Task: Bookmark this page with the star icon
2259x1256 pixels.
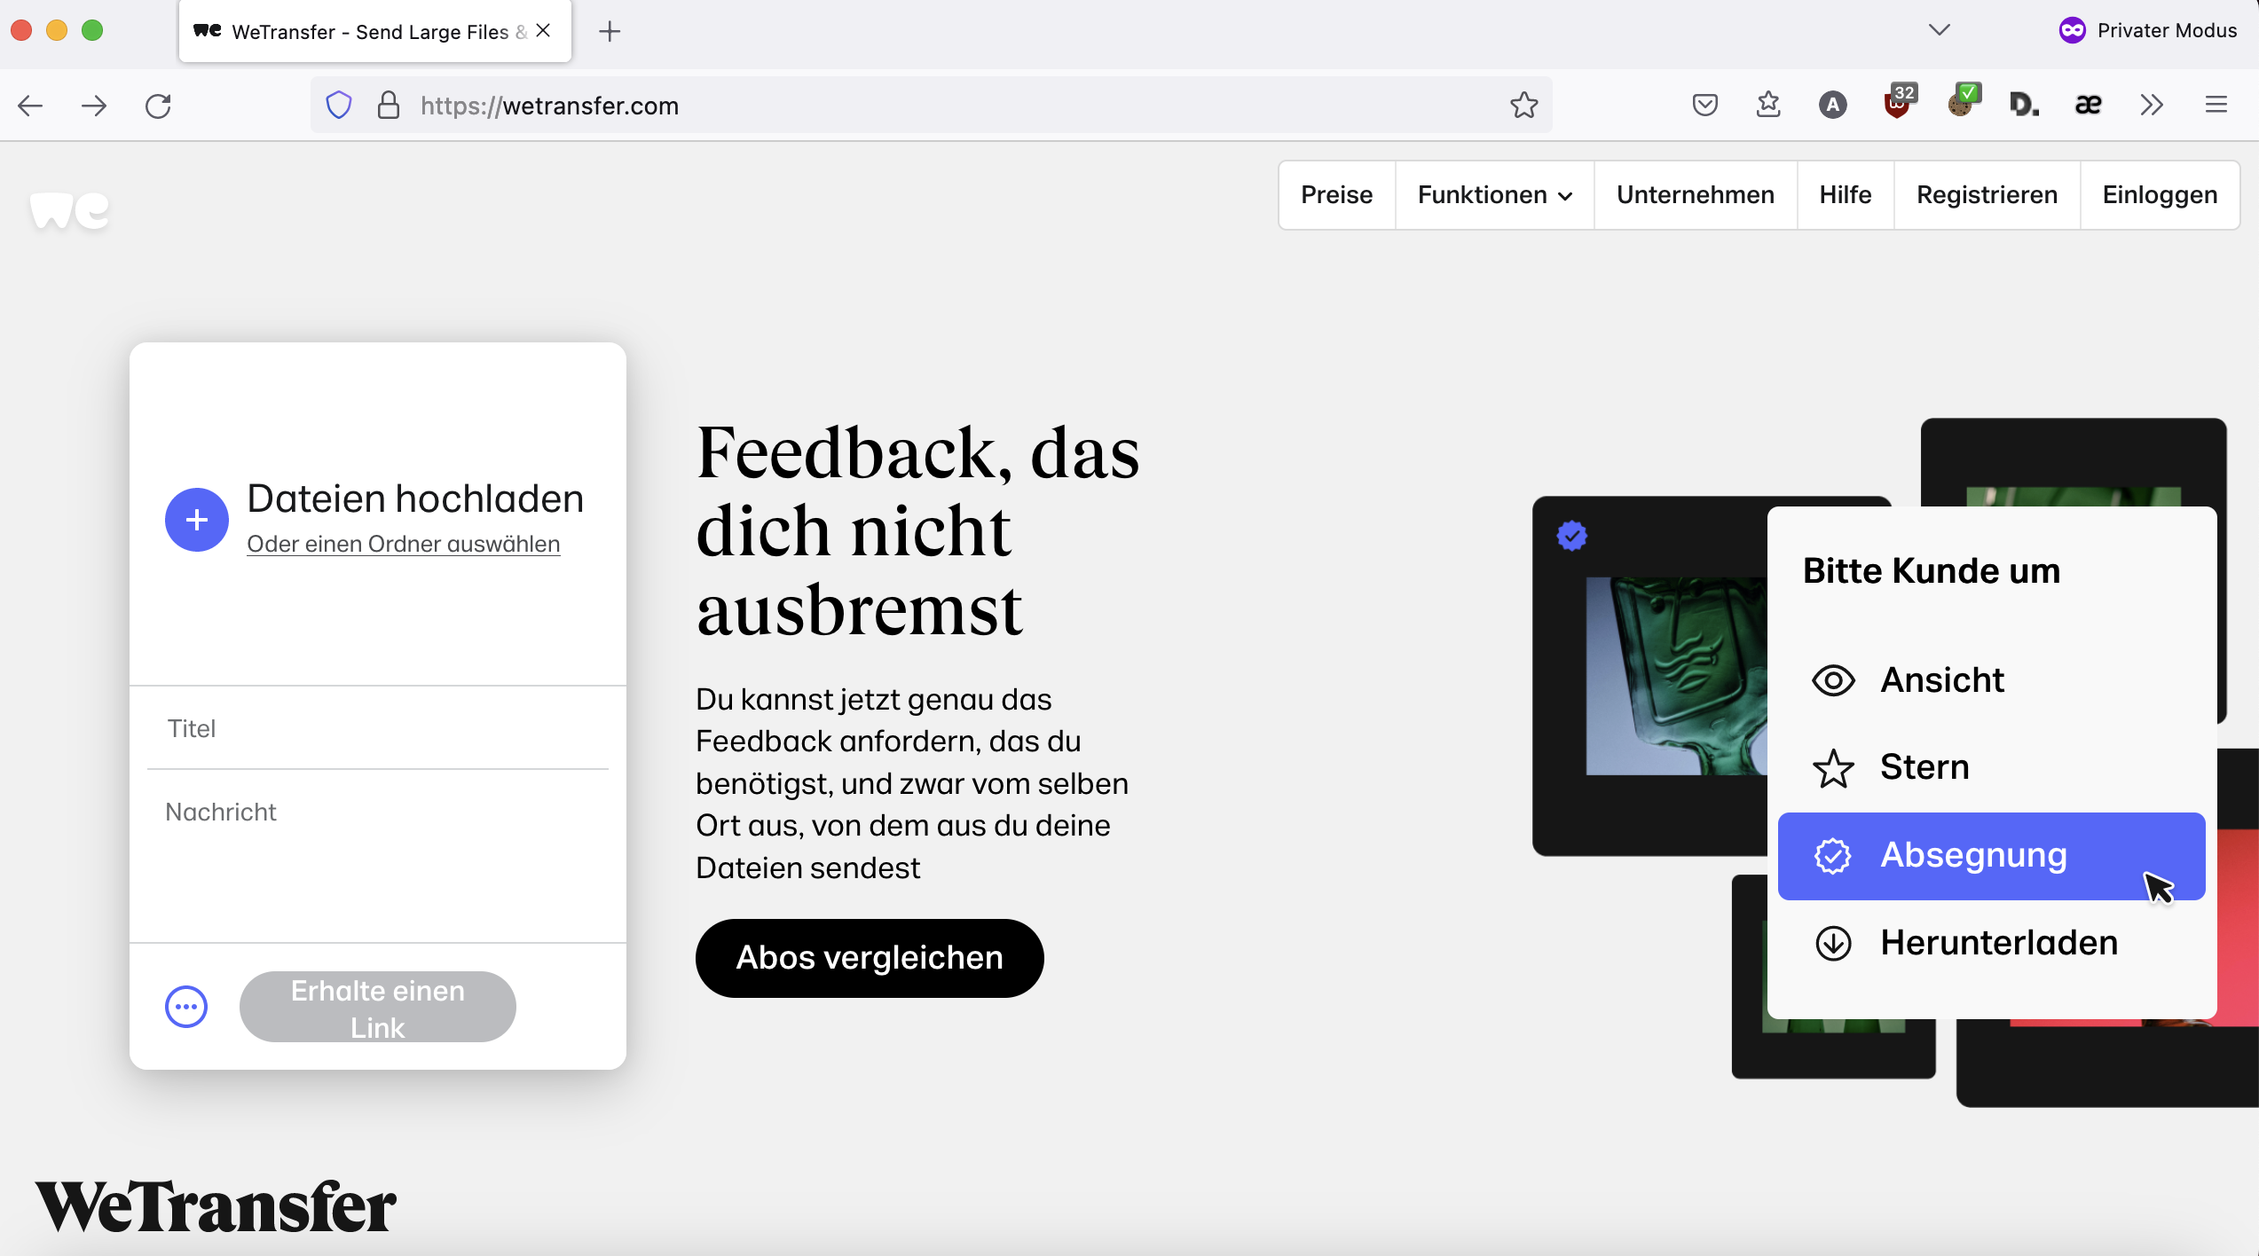Action: click(1524, 106)
